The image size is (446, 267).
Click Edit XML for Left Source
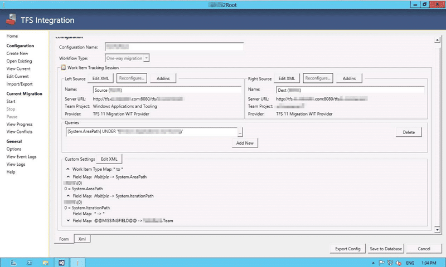(x=101, y=78)
